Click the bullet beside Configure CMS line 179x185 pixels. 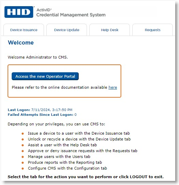23,169
